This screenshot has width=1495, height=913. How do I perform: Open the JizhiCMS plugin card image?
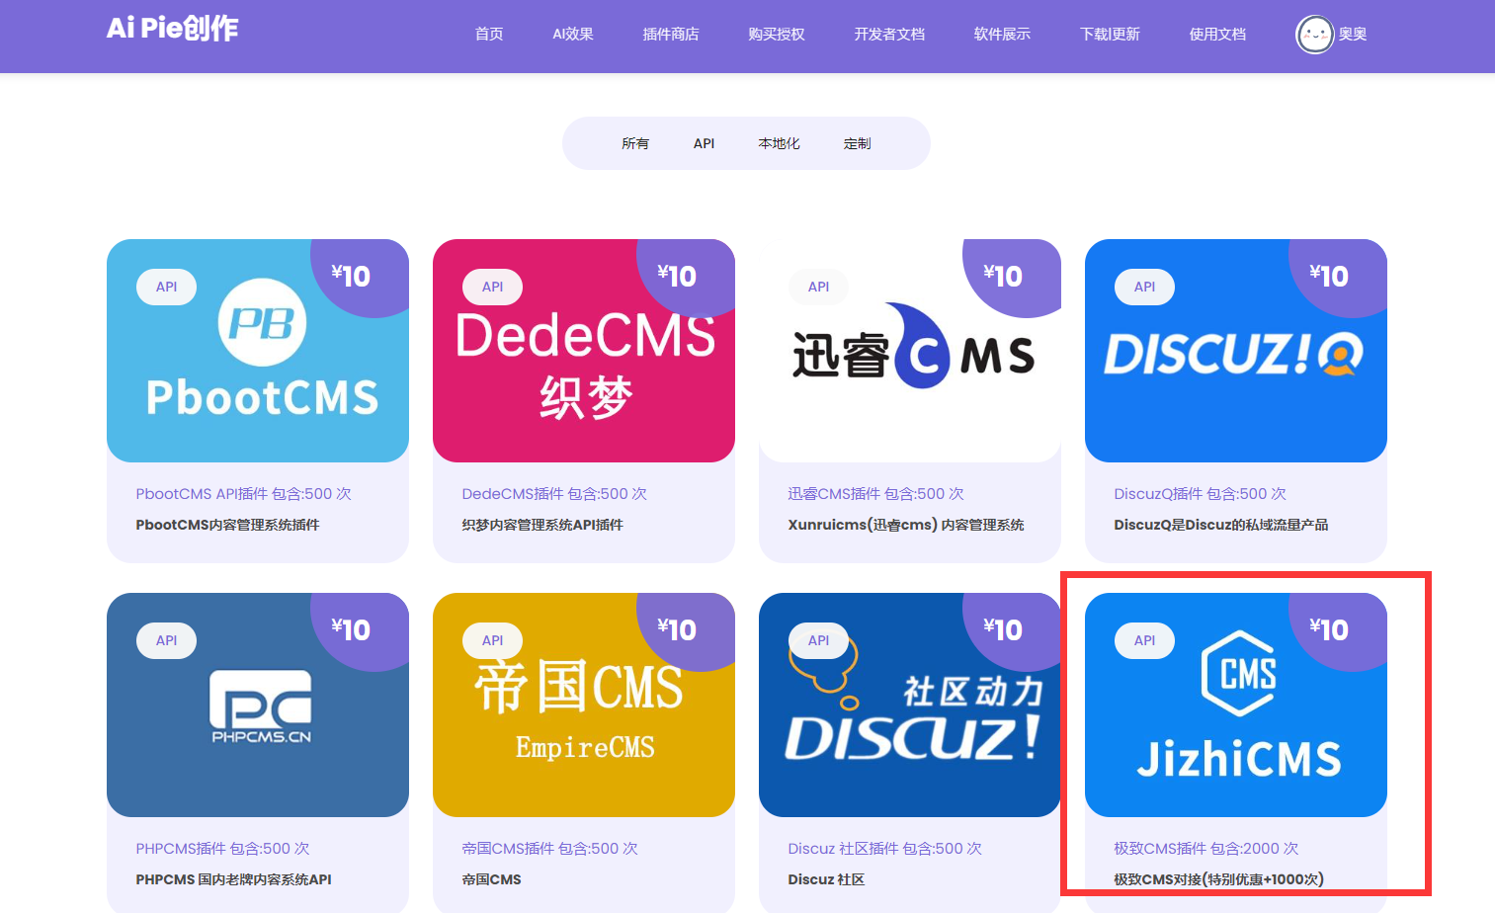pyautogui.click(x=1236, y=705)
